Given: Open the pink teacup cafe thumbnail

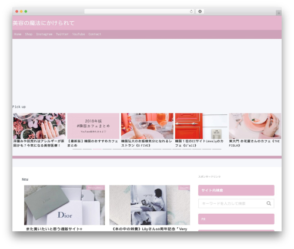Looking at the screenshot, I should (255, 126).
